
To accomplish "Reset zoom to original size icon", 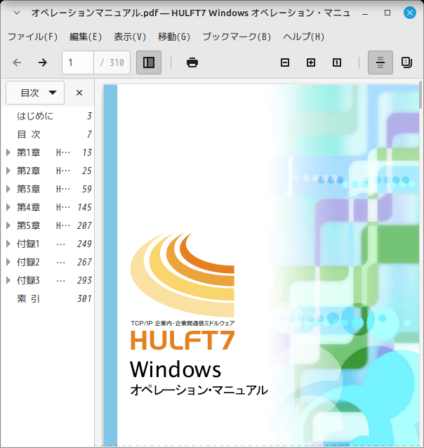I will (x=337, y=62).
